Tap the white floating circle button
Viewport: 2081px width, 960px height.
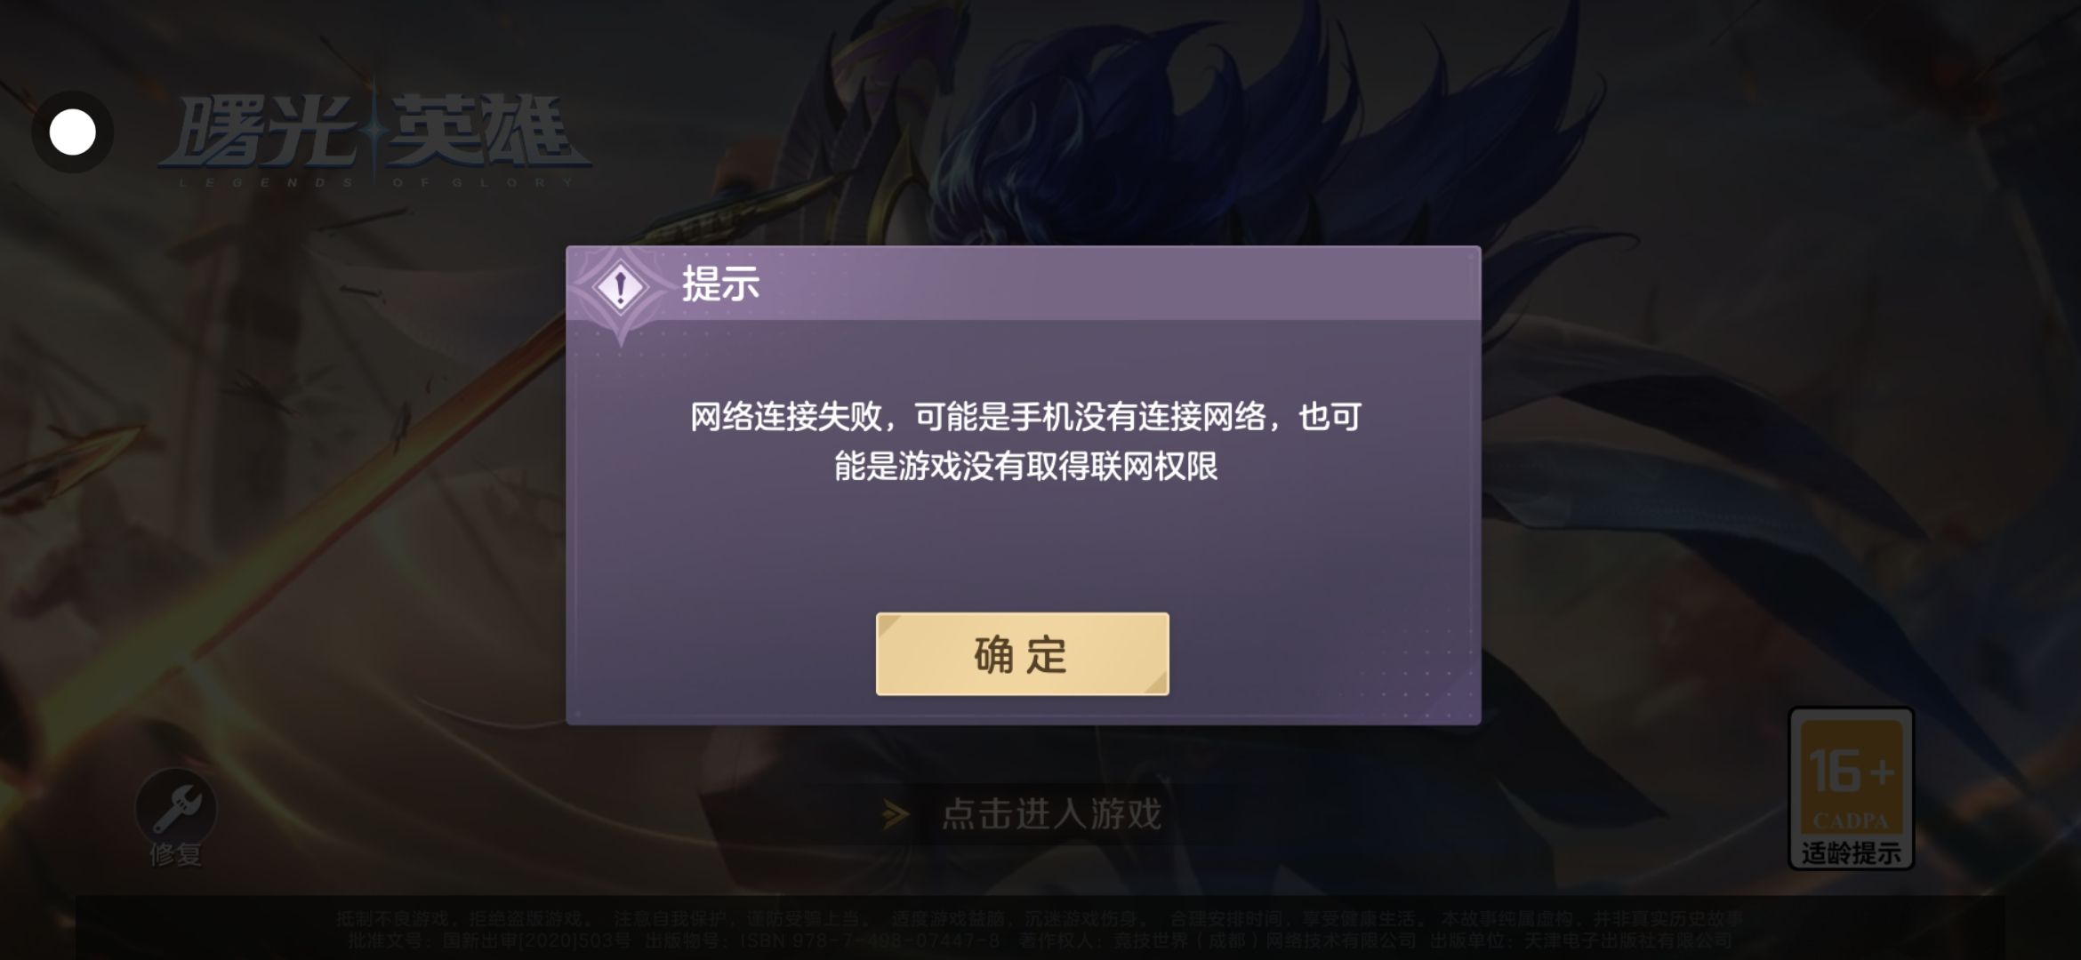pos(72,132)
